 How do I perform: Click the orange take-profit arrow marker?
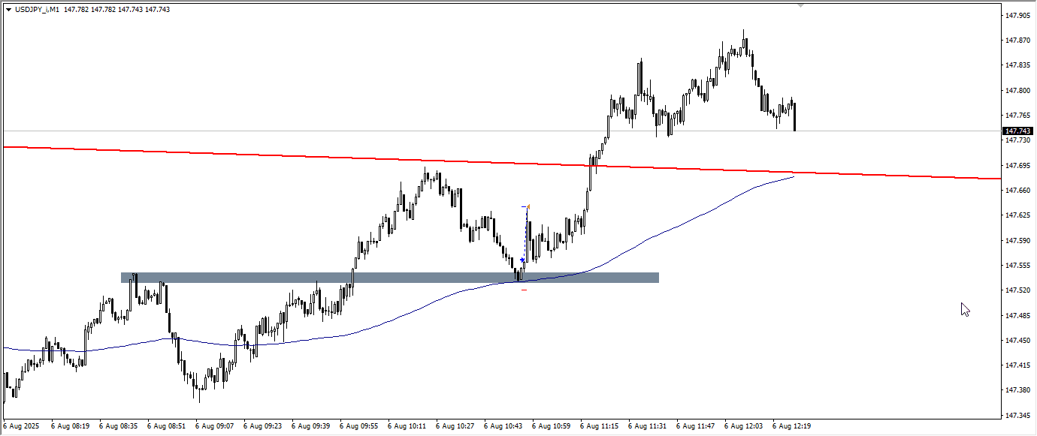pos(528,206)
